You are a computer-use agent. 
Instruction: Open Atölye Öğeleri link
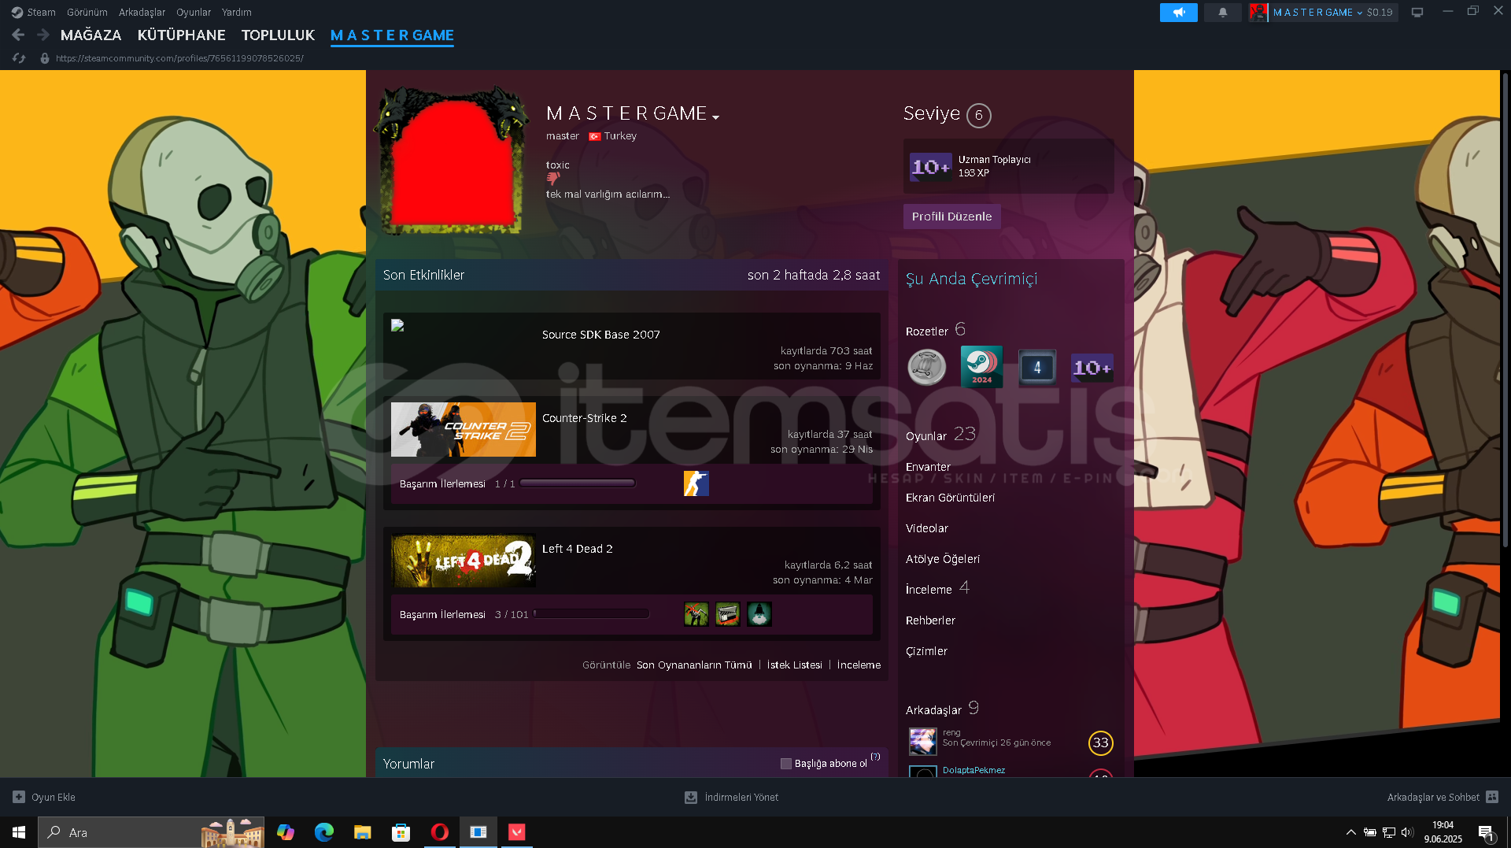pyautogui.click(x=943, y=559)
